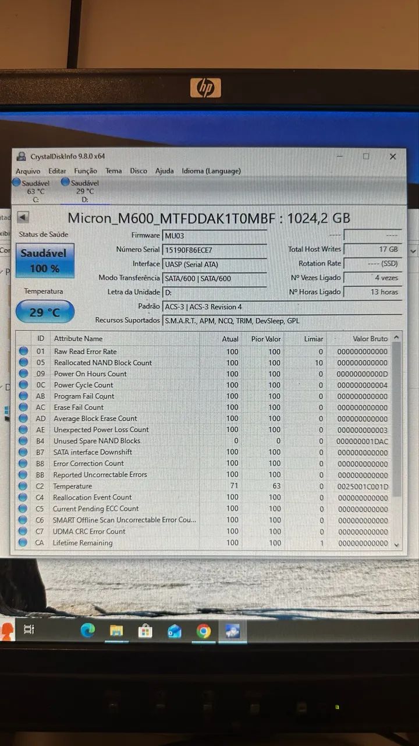The width and height of the screenshot is (419, 746).
Task: Open Microsoft Store from the taskbar
Action: pyautogui.click(x=145, y=631)
